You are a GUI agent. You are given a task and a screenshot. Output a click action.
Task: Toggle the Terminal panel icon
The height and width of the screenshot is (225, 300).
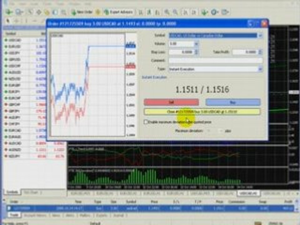(55, 12)
